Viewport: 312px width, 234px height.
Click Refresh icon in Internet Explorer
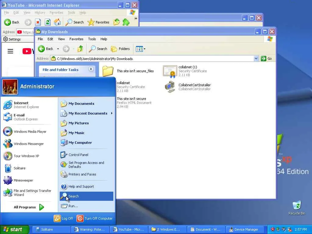[x=48, y=22]
